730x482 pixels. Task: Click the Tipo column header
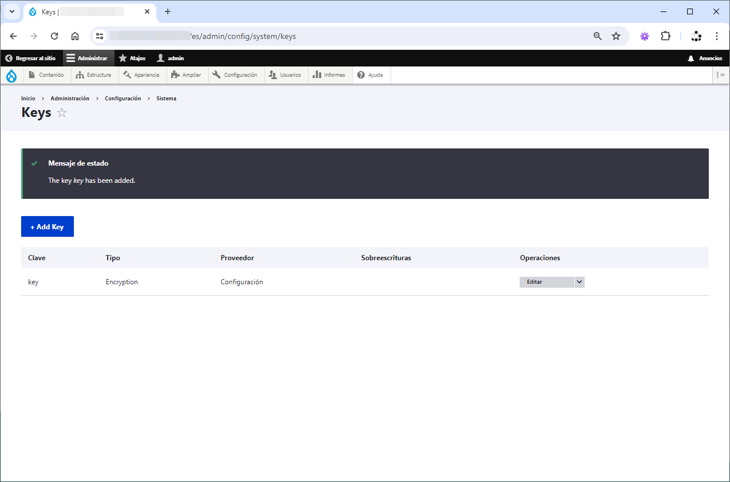pos(113,258)
